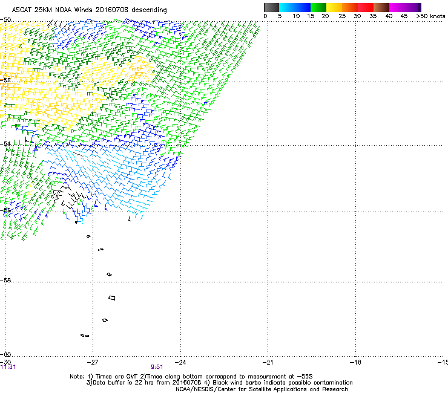Click the '-27' longitude axis label

(x=93, y=362)
